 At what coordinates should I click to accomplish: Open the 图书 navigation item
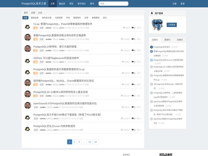[92, 3]
